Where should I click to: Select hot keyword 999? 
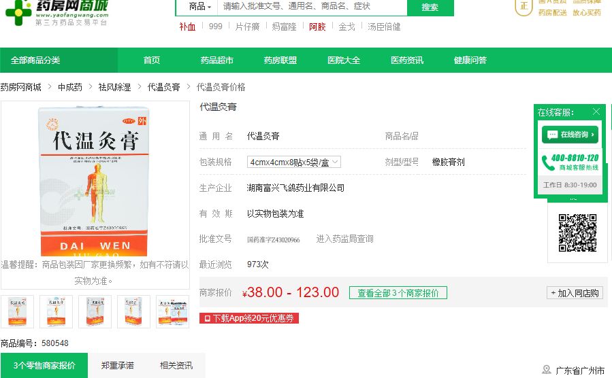click(215, 27)
